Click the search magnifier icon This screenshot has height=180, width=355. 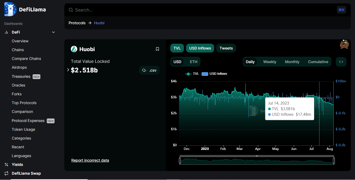coord(71,10)
